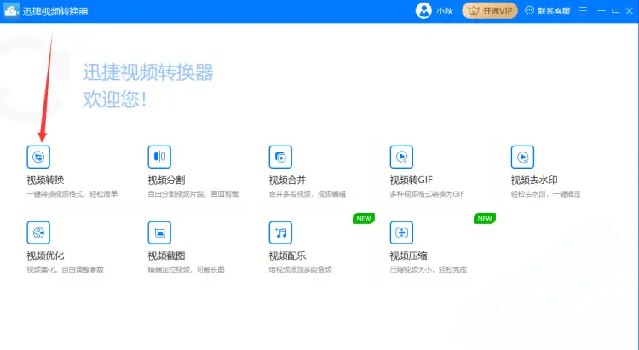Launch the 视频配乐 music icon
This screenshot has width=639, height=350.
280,232
